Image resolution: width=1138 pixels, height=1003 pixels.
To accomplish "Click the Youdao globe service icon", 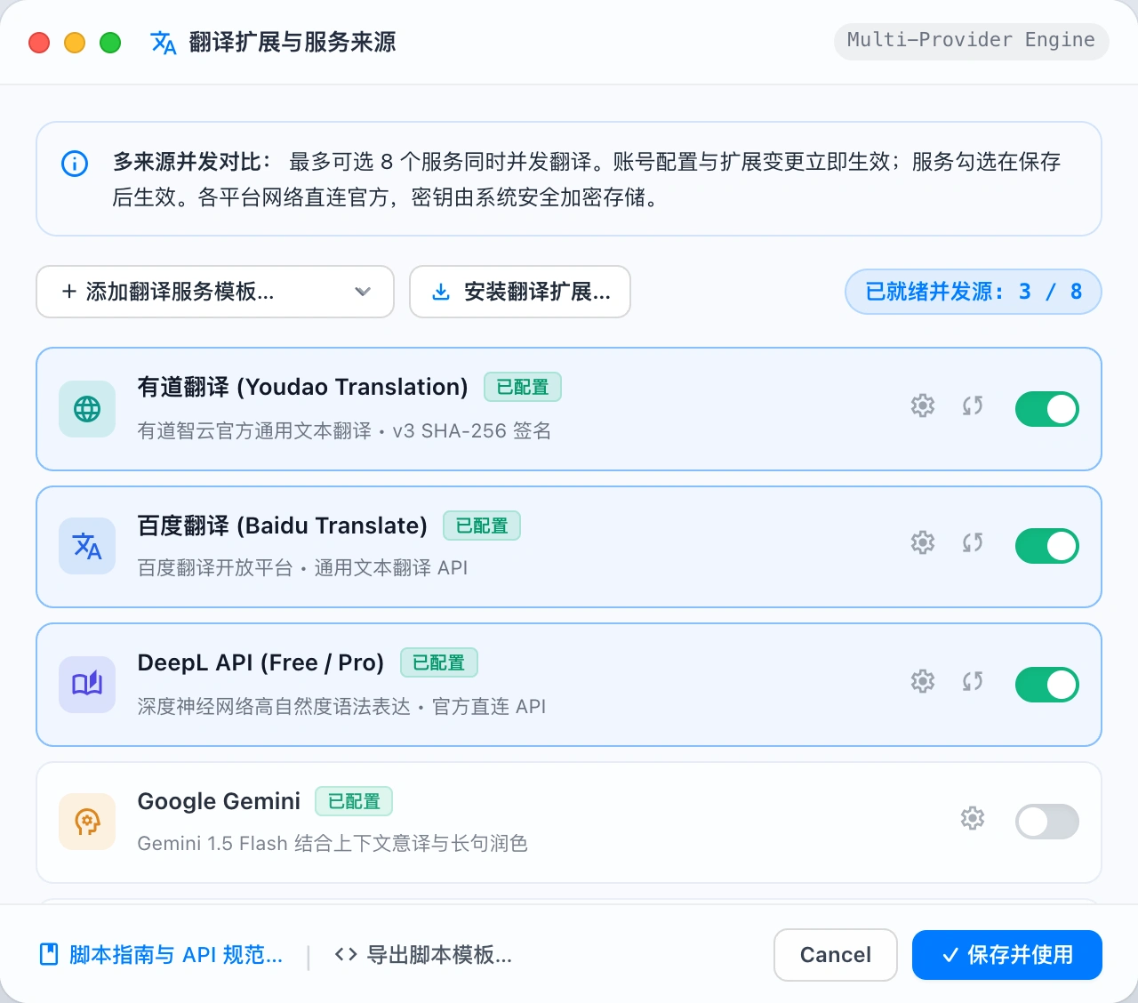I will (87, 409).
